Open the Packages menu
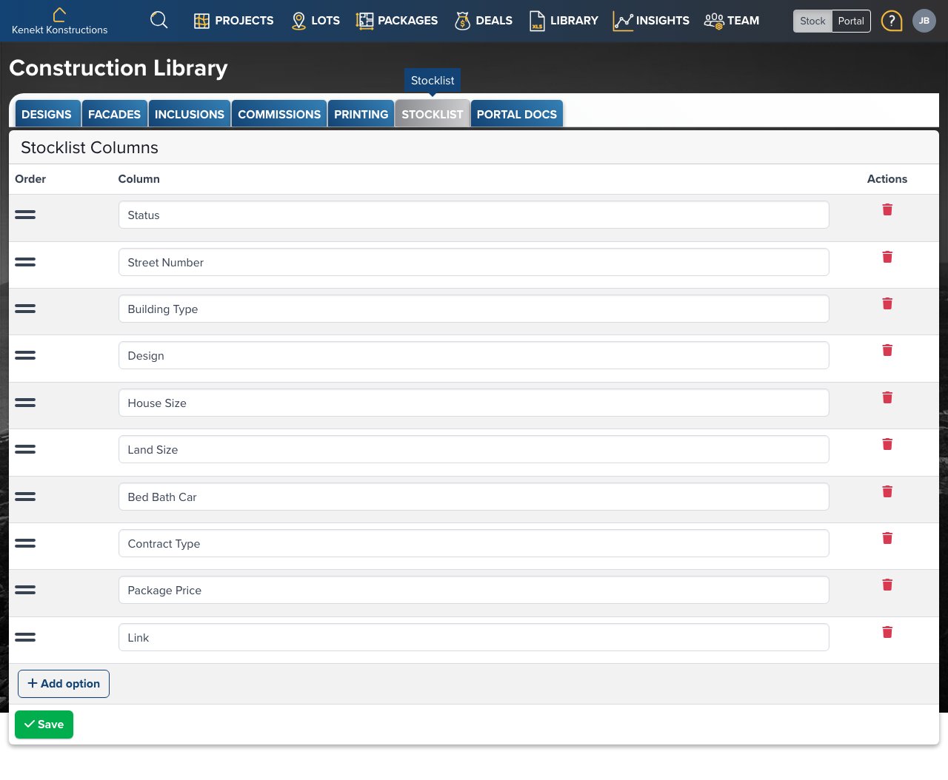This screenshot has height=780, width=948. (x=397, y=21)
